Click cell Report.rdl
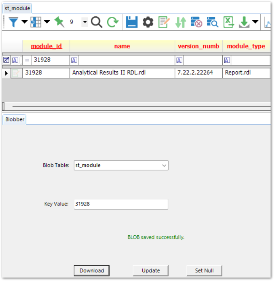 point(246,73)
